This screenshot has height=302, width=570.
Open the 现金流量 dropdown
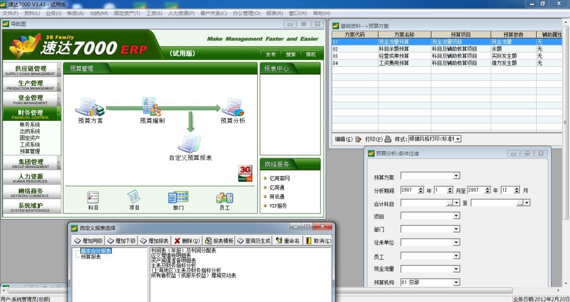click(x=456, y=269)
